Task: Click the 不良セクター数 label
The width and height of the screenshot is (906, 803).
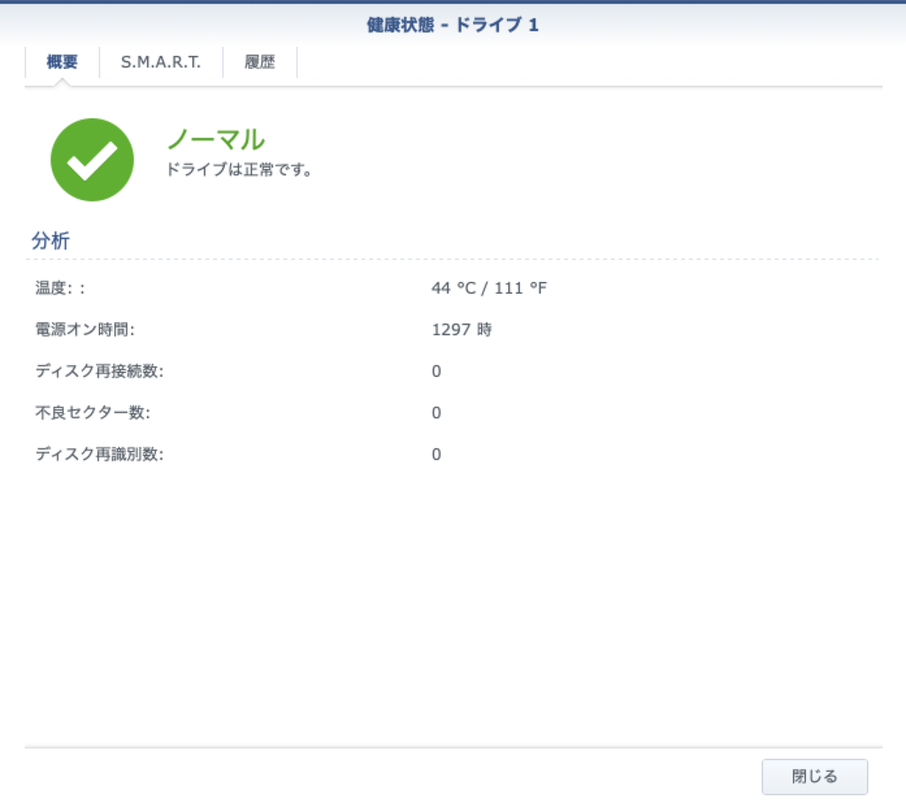Action: click(x=92, y=413)
